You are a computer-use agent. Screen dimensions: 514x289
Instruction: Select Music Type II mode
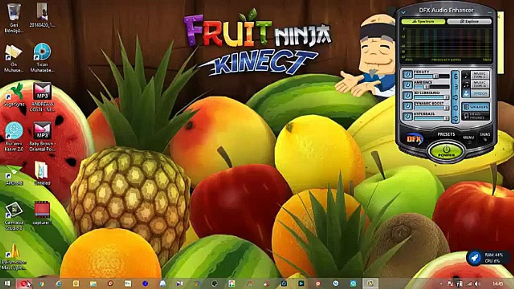[x=475, y=84]
